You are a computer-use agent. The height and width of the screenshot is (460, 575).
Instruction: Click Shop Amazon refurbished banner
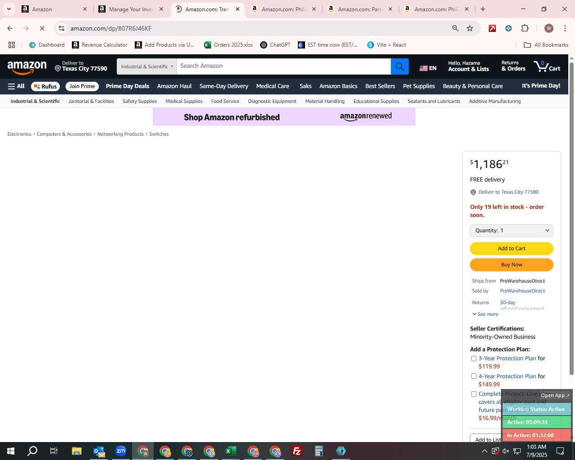tap(284, 117)
